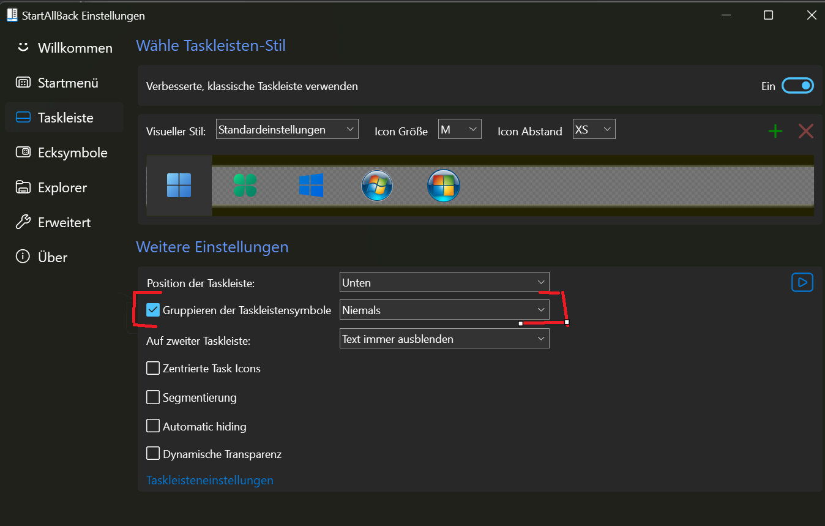Add a style with the green plus icon
The width and height of the screenshot is (825, 526).
click(x=775, y=131)
